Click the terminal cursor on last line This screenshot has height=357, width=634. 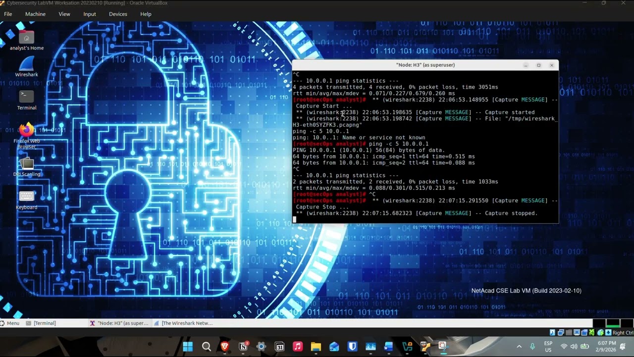(295, 219)
